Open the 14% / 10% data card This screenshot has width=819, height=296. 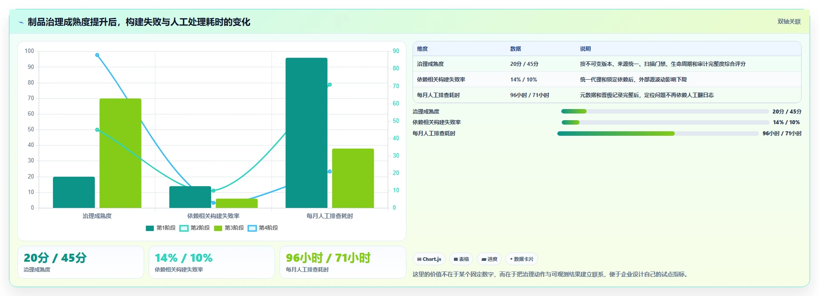tap(212, 262)
